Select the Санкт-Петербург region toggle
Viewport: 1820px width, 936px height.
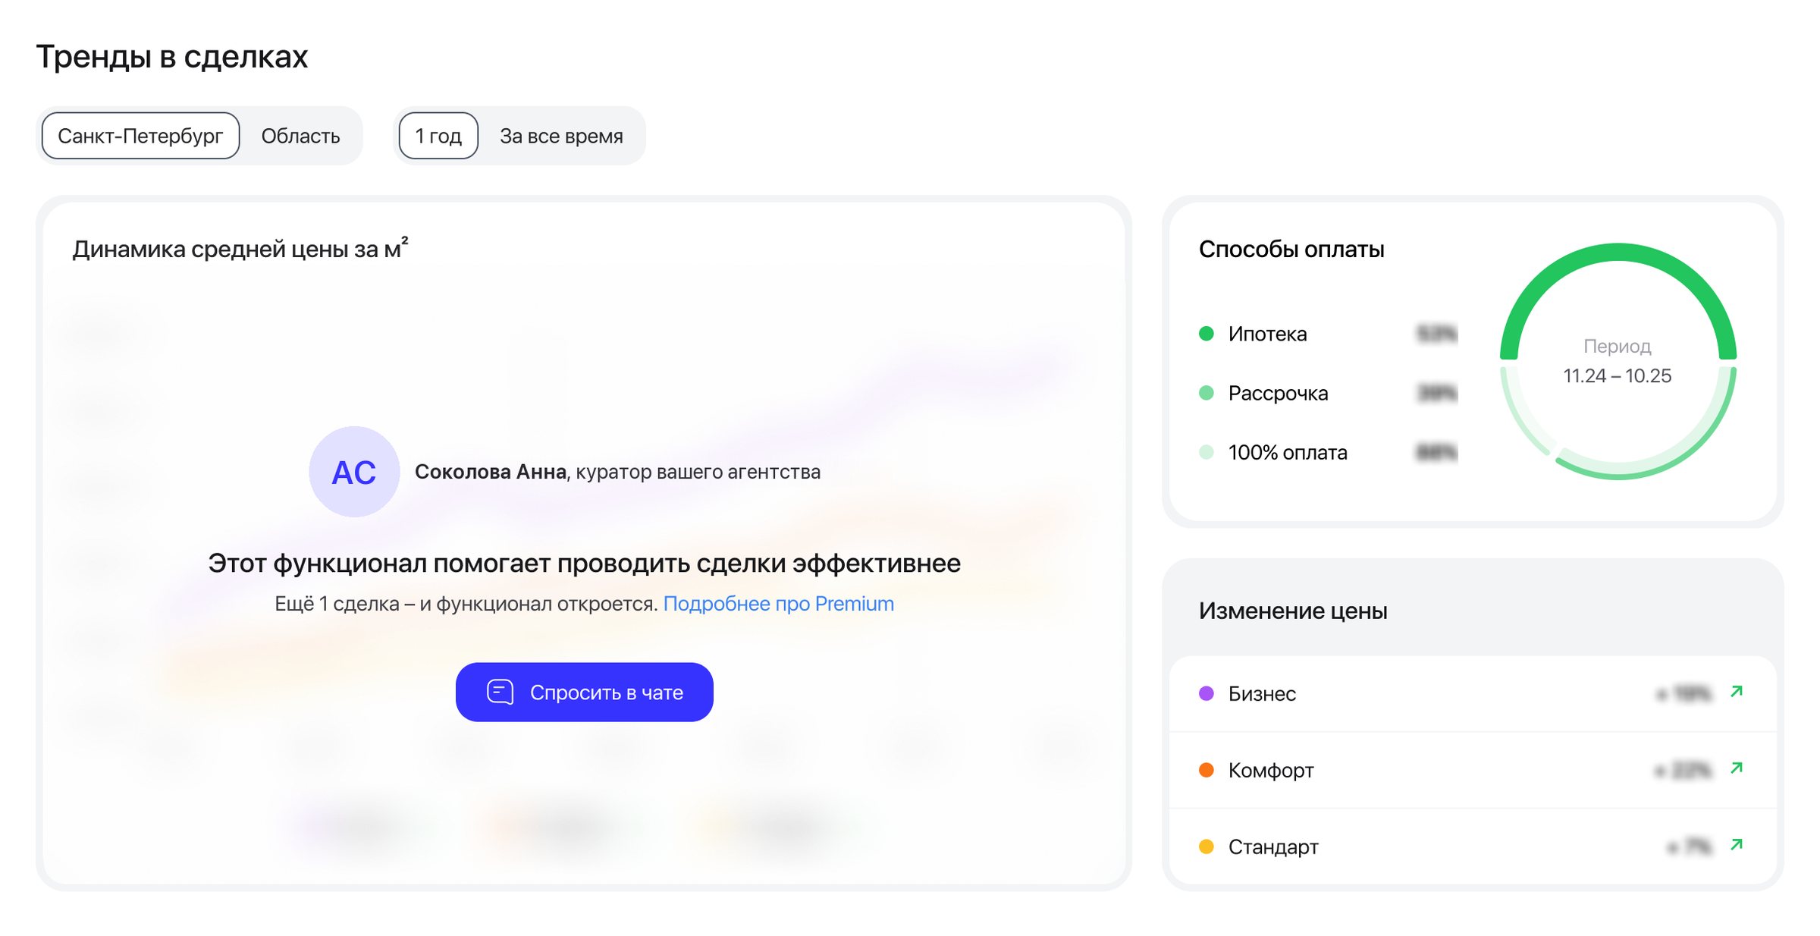(x=140, y=136)
